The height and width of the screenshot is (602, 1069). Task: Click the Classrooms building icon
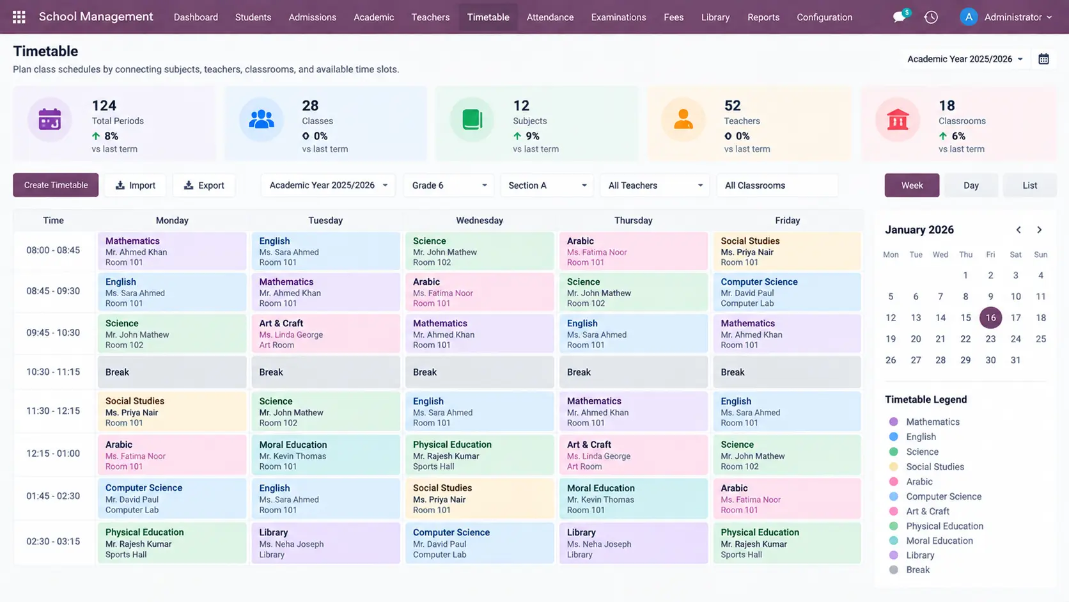(x=898, y=119)
